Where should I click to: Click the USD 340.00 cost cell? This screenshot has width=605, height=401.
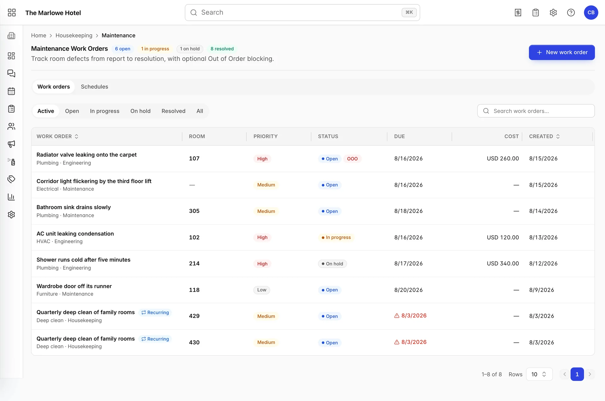[x=503, y=264]
